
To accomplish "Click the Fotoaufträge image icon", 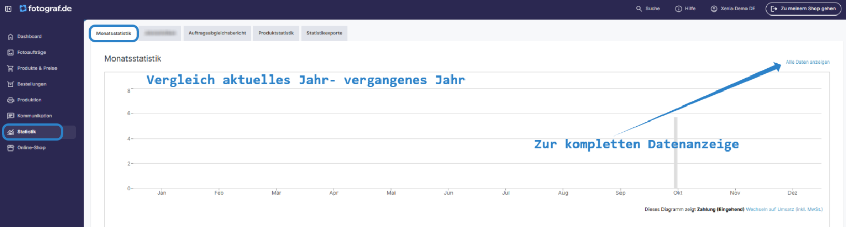I will [10, 53].
